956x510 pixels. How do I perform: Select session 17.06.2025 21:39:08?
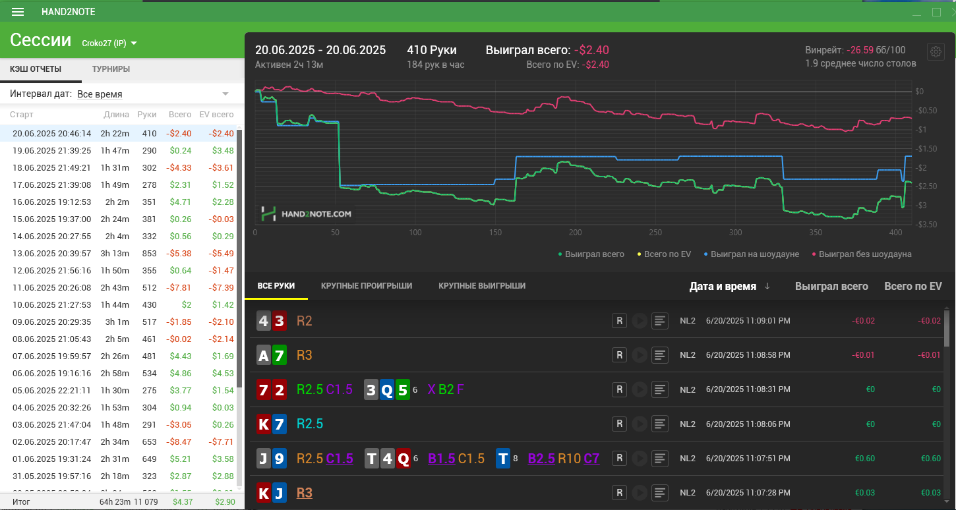point(118,184)
